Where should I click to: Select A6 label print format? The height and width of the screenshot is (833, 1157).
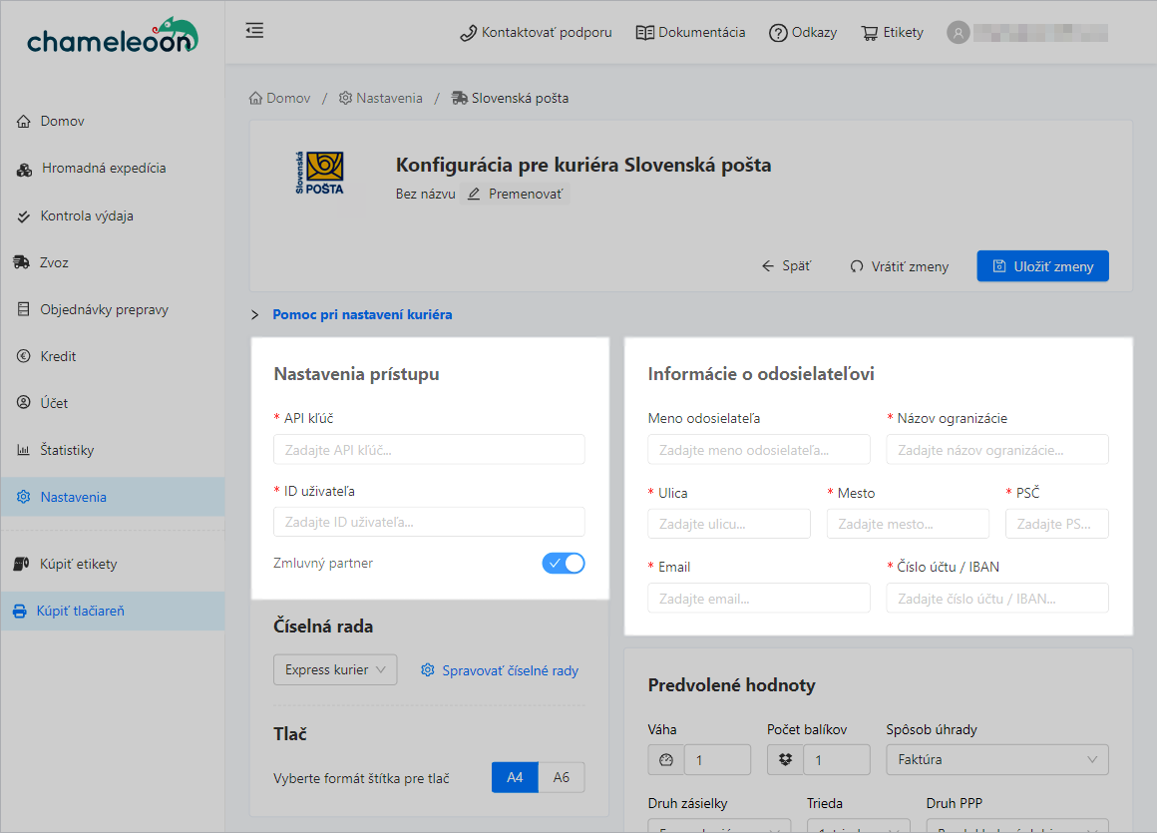pos(562,777)
